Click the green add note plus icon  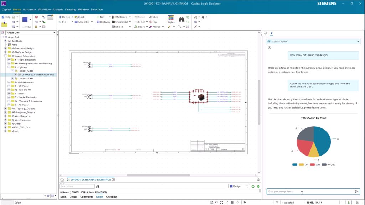coord(253,186)
